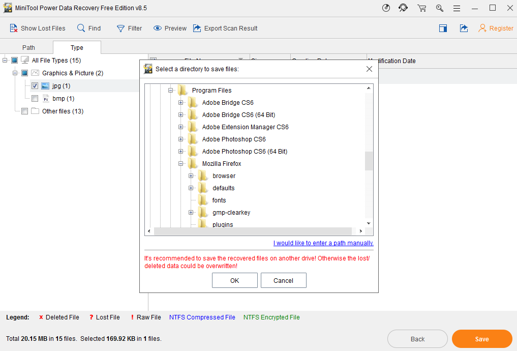The image size is (517, 351).
Task: Click 'I would like to enter a path manually' link
Action: pos(323,243)
